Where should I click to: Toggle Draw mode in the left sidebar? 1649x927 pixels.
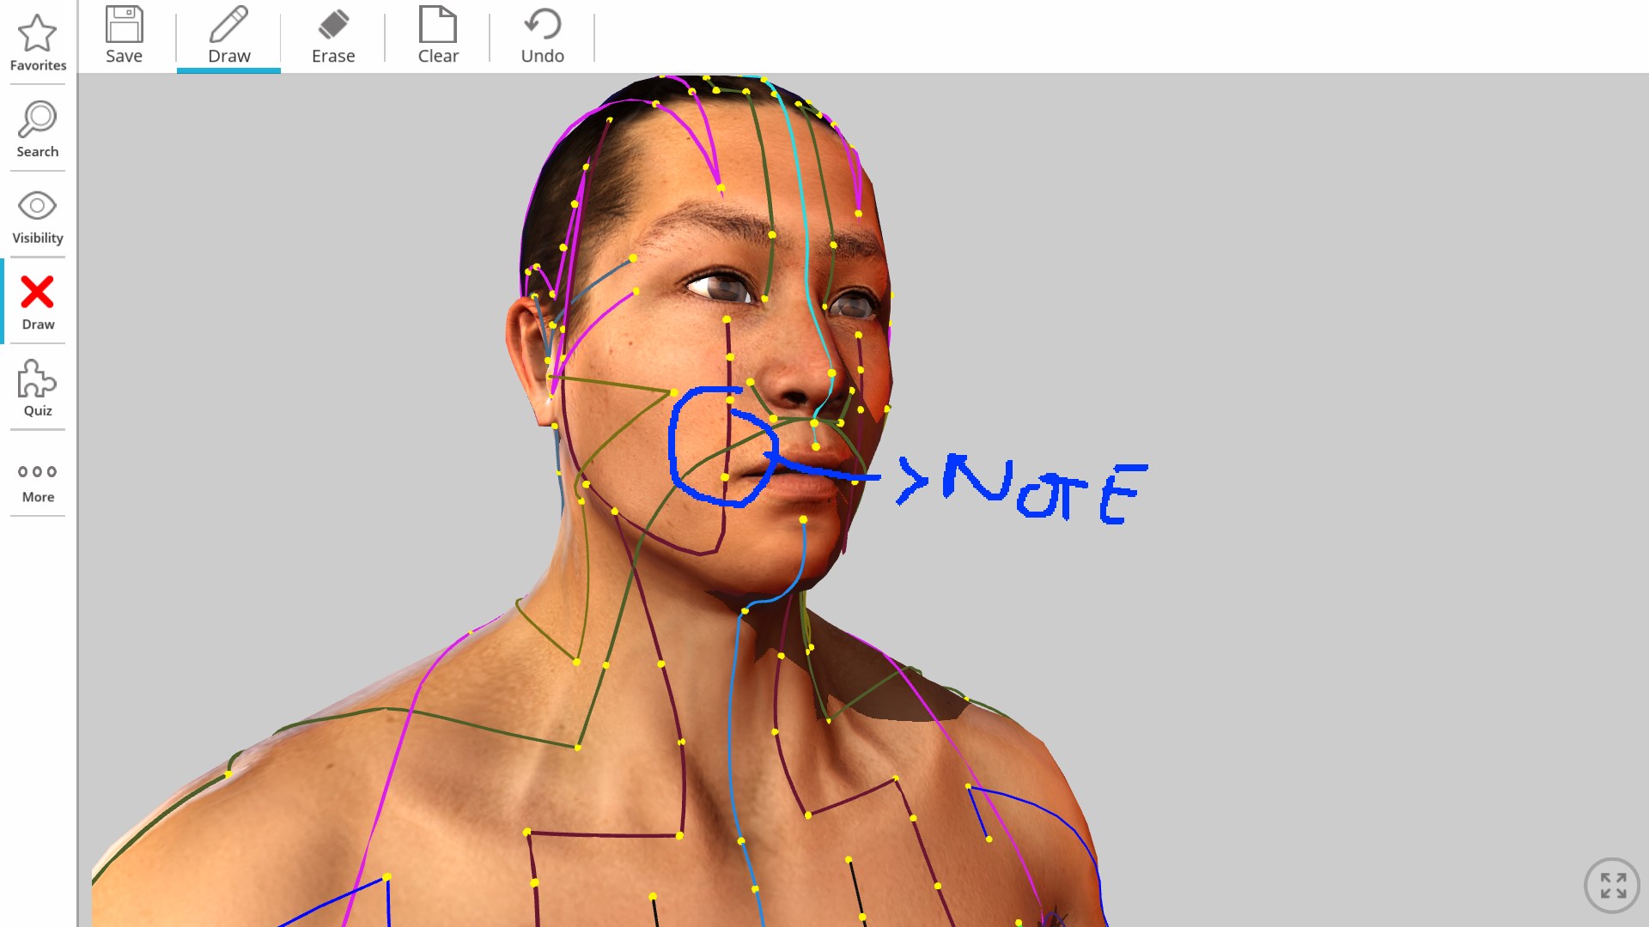(x=37, y=300)
